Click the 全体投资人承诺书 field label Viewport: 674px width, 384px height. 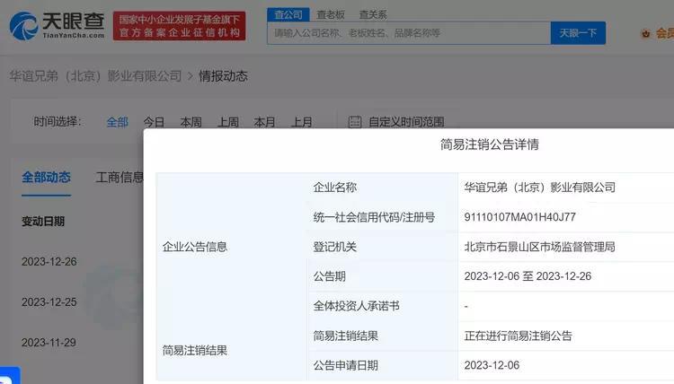[x=357, y=306]
